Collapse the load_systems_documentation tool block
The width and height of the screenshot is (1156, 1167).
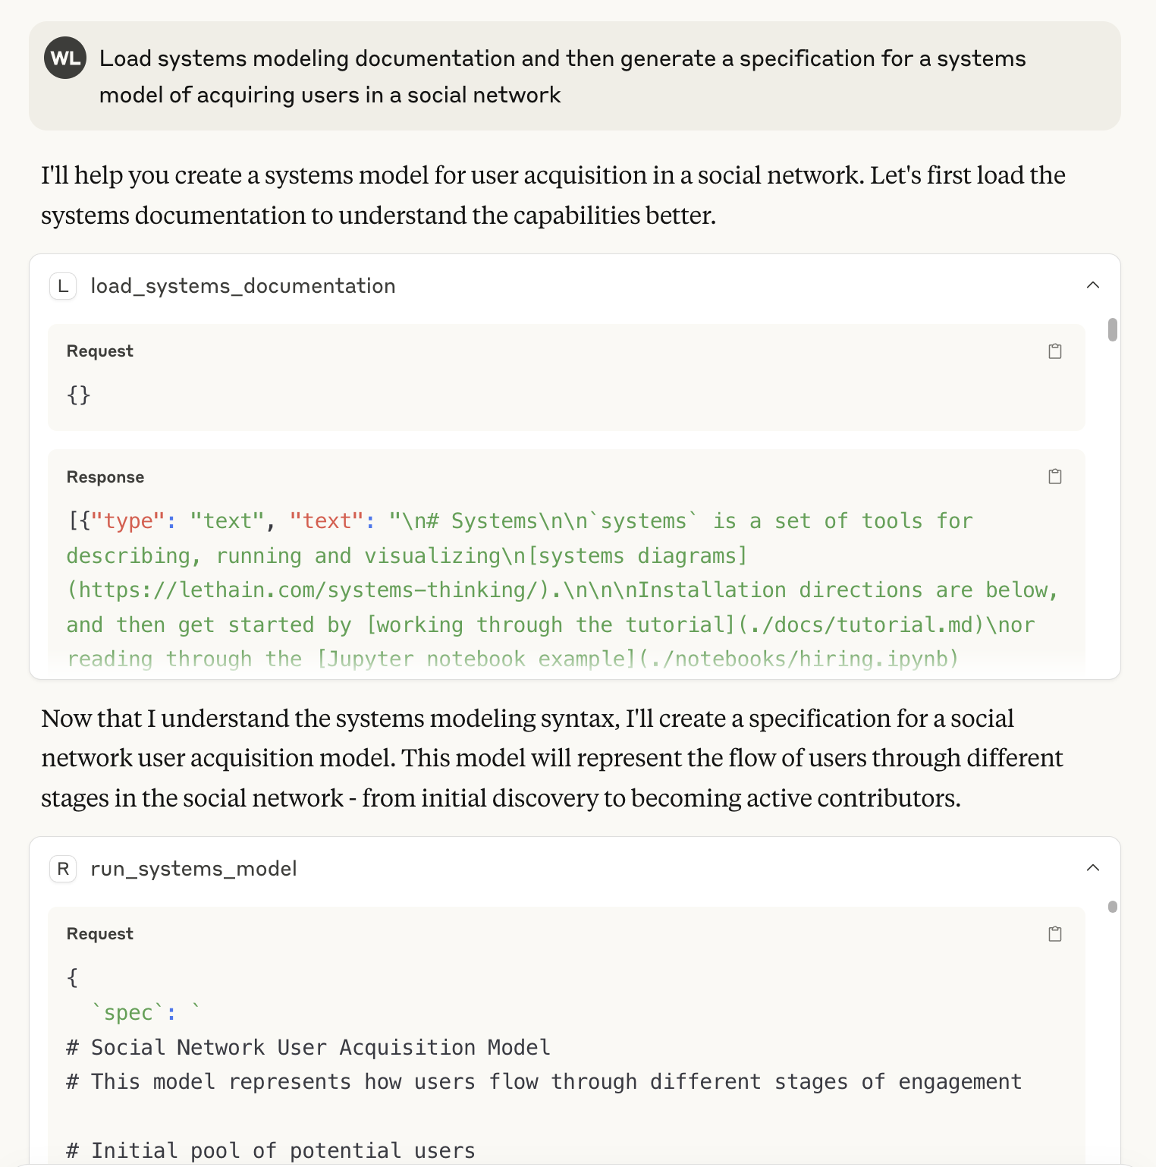(x=1092, y=285)
